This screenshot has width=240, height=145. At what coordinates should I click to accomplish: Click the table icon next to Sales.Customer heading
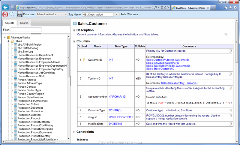tap(75, 23)
